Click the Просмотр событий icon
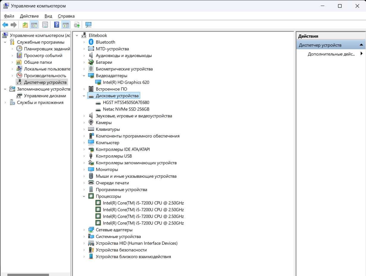This screenshot has width=366, height=276. [19, 55]
